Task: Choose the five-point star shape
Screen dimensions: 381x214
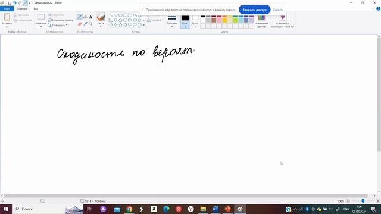Action: (120, 25)
